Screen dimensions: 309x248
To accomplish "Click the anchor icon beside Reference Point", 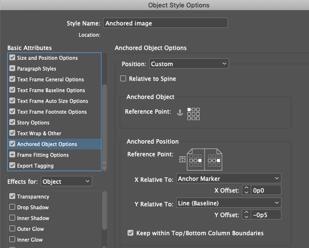I will [180, 112].
